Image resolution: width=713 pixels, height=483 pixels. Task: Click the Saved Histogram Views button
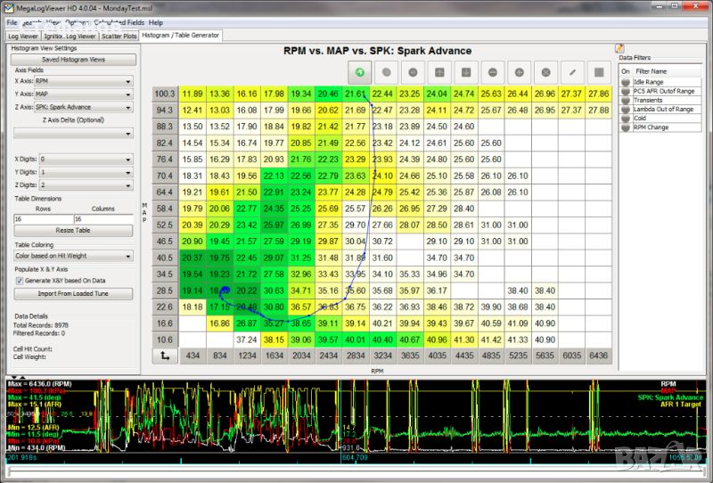coord(74,59)
